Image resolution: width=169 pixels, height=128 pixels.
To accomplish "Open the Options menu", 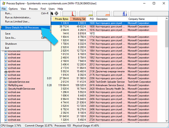I will pyautogui.click(x=13, y=9).
